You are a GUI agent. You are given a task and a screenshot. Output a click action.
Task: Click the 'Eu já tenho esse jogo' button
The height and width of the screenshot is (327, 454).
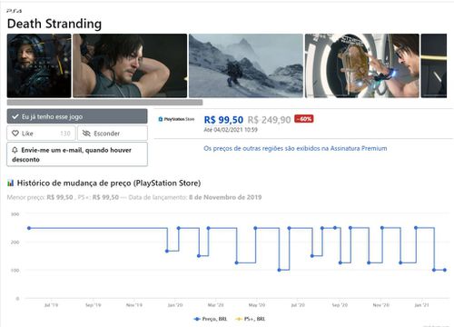click(x=77, y=116)
